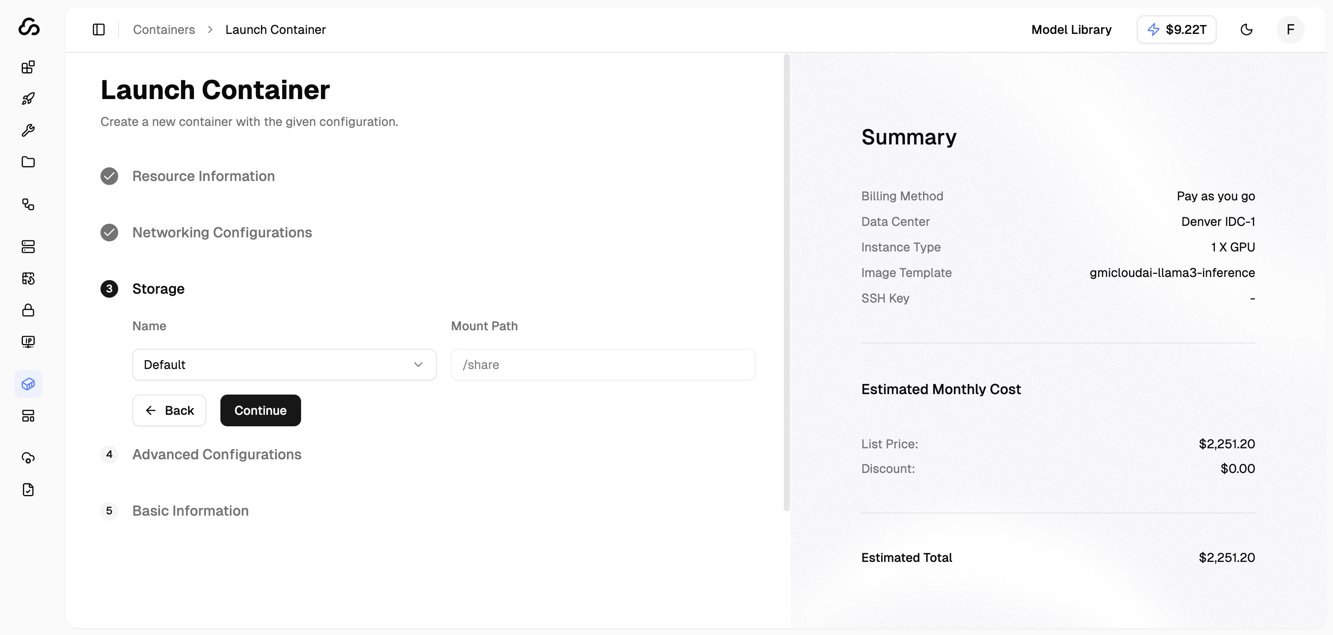Expand the Basic Information step
Viewport: 1333px width, 635px height.
point(190,511)
